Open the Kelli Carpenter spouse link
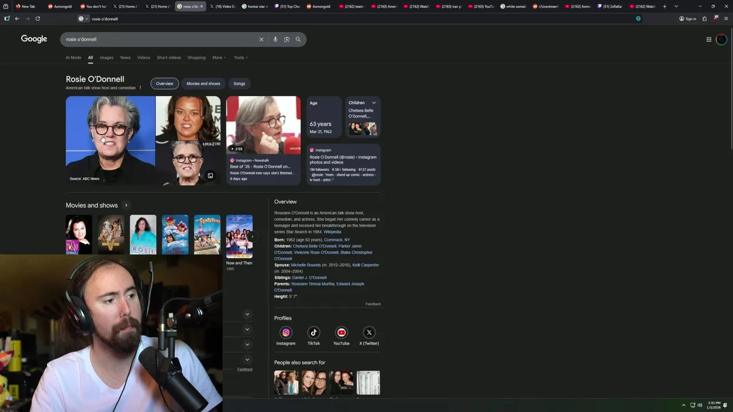733x412 pixels. click(365, 265)
